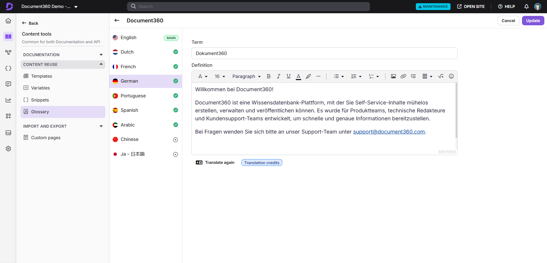Toggle Bold formatting
This screenshot has width=547, height=263.
point(269,76)
